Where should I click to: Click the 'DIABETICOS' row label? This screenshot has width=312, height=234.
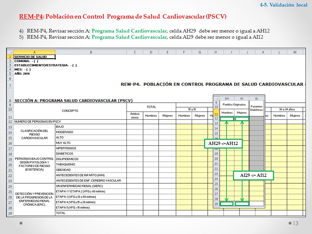(x=91, y=154)
